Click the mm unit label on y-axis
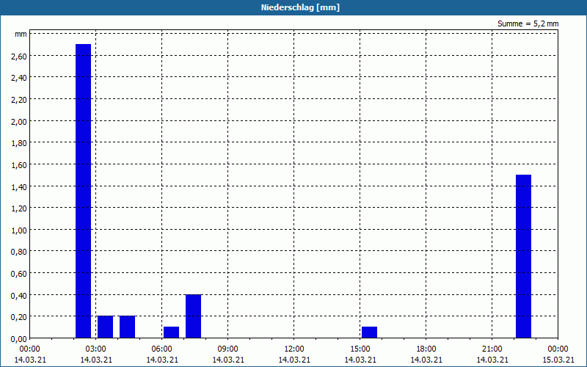587x367 pixels. pos(21,34)
